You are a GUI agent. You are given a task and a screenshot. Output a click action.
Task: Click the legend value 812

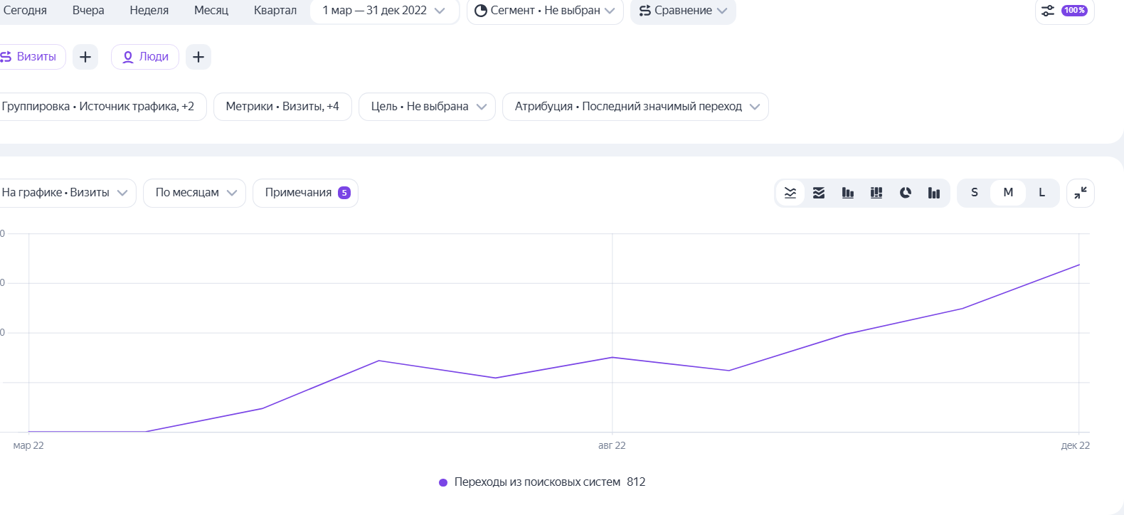(x=636, y=482)
